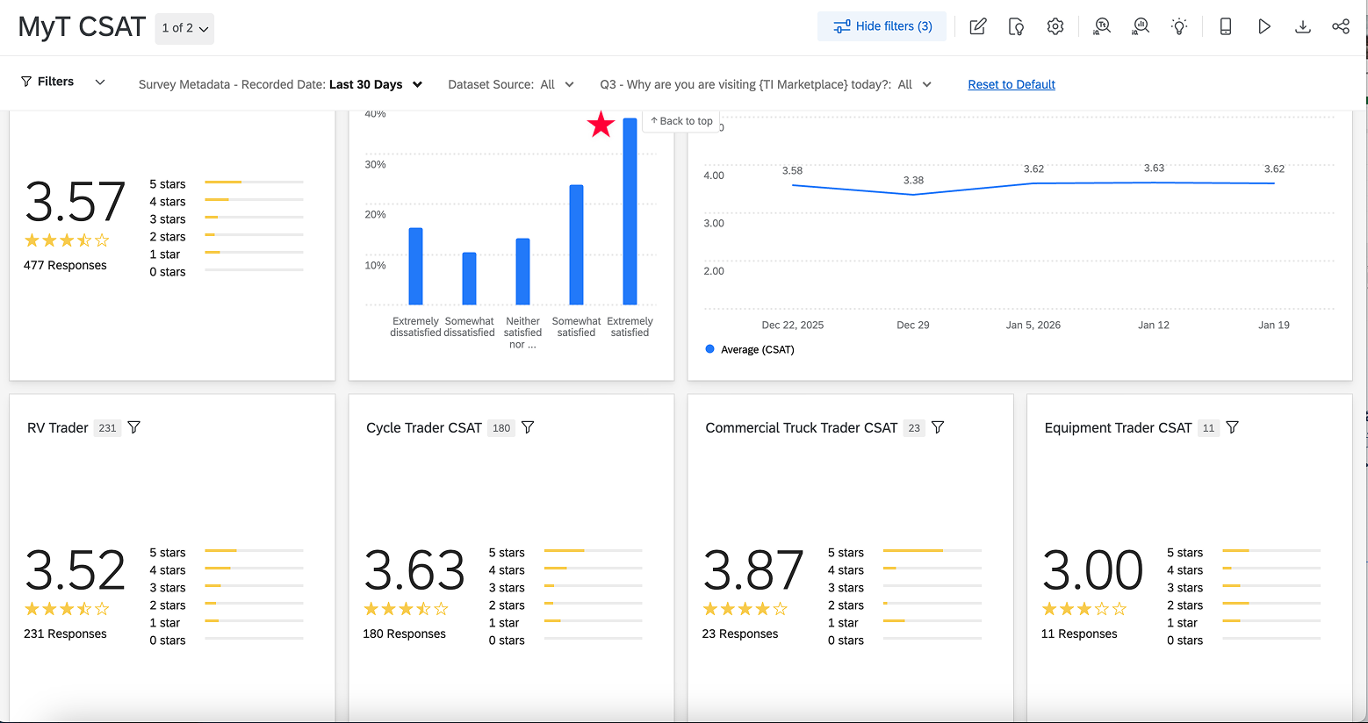Click the 477 Responses text
Image resolution: width=1368 pixels, height=723 pixels.
point(65,266)
